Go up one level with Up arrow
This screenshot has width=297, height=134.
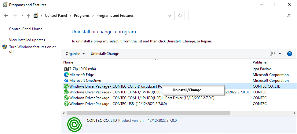click(28, 16)
